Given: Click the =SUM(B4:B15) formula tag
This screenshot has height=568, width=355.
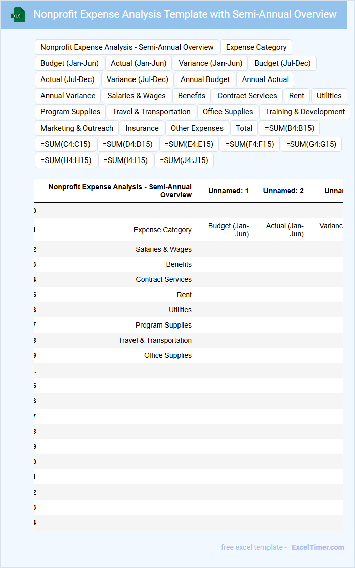Looking at the screenshot, I should point(289,128).
